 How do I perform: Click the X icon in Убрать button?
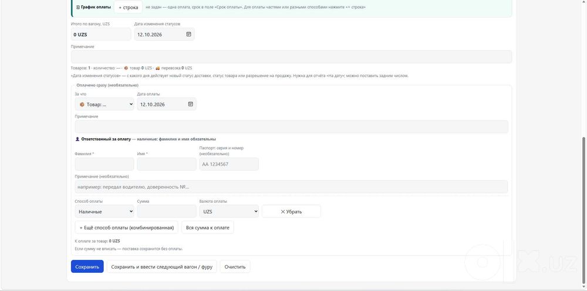point(283,212)
